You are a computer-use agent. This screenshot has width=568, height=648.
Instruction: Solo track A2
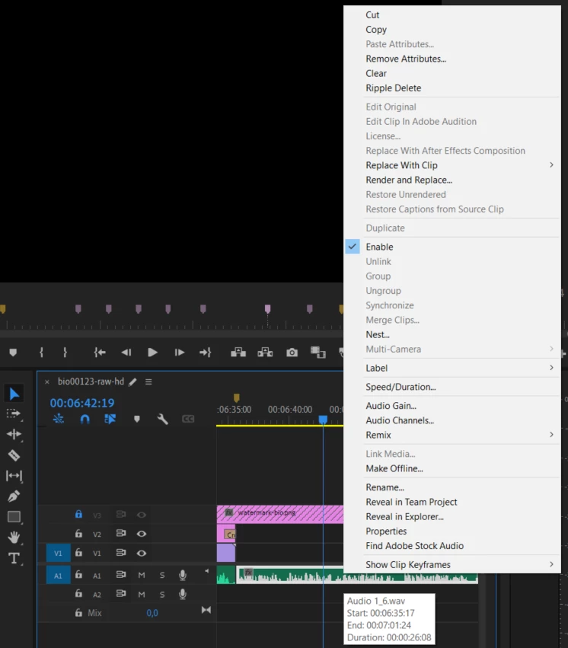click(x=162, y=594)
